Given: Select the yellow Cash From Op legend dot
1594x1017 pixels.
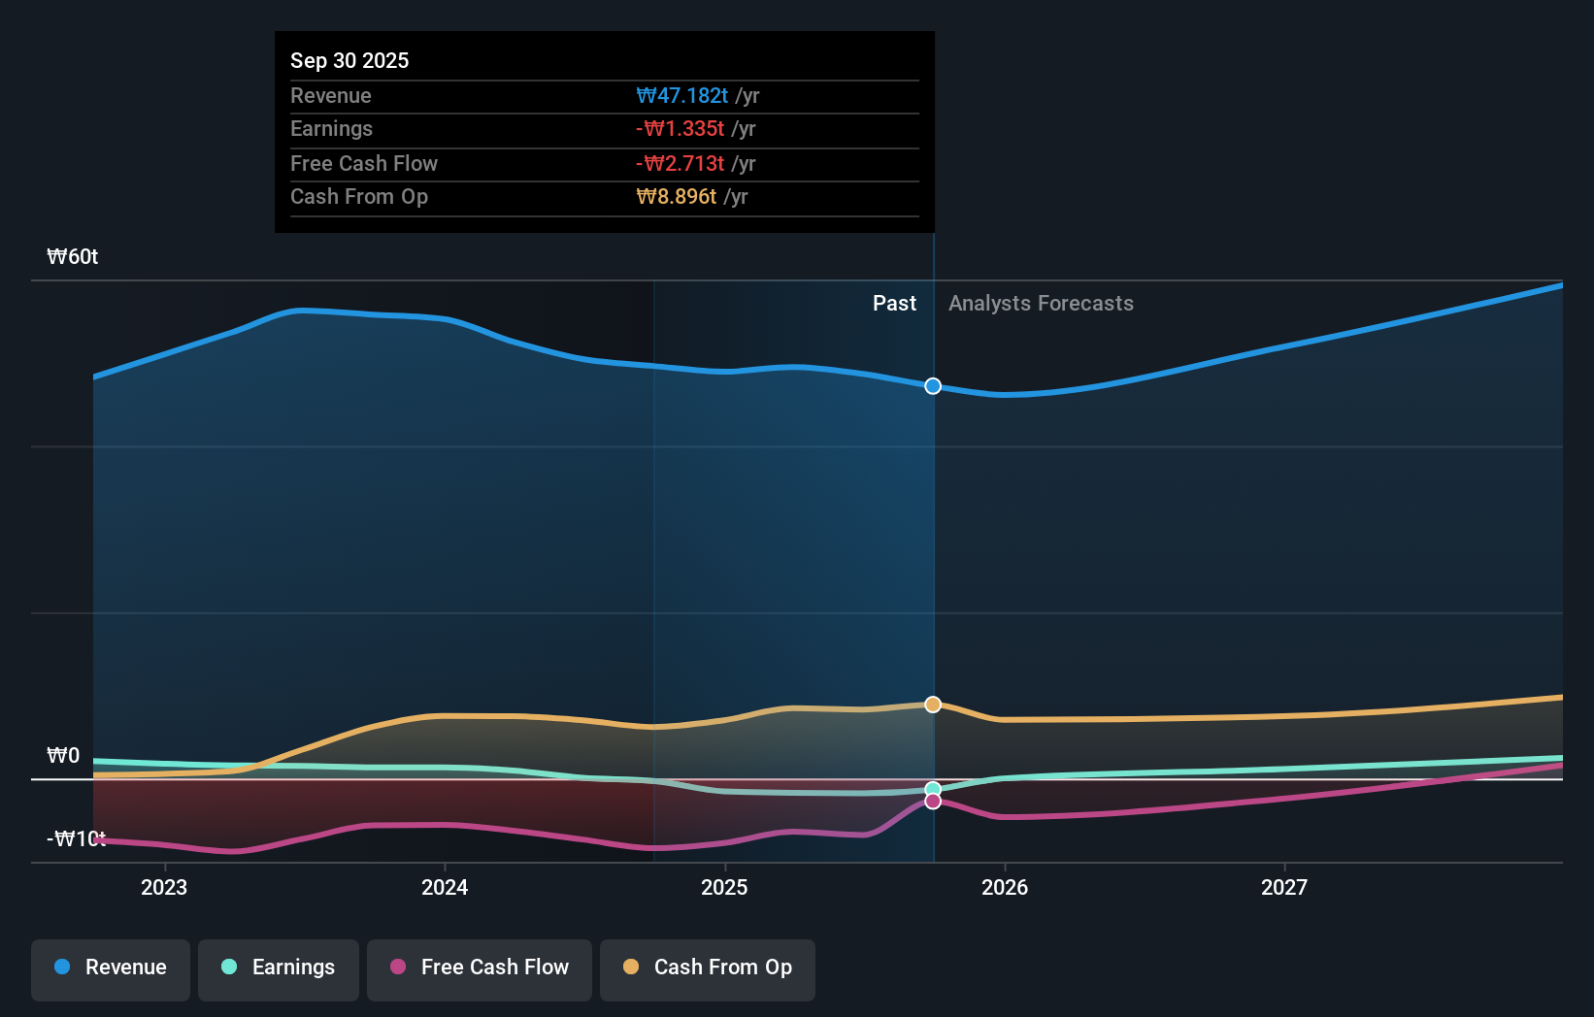Looking at the screenshot, I should click(x=631, y=968).
